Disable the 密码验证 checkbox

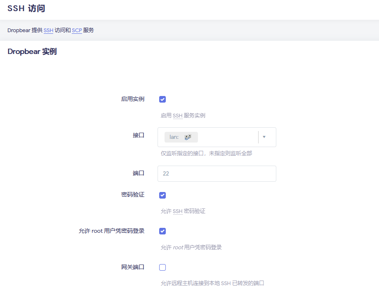(x=162, y=195)
